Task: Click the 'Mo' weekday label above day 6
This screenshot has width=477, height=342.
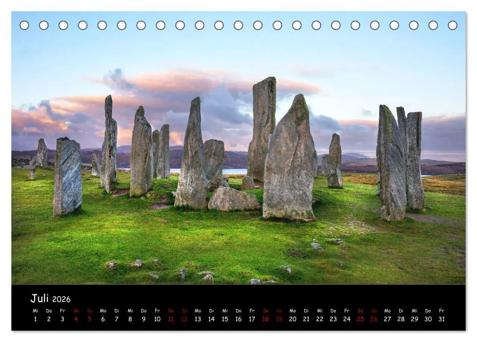Action: pyautogui.click(x=103, y=311)
